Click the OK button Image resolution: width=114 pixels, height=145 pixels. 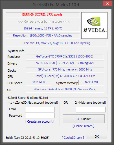tap(97, 137)
